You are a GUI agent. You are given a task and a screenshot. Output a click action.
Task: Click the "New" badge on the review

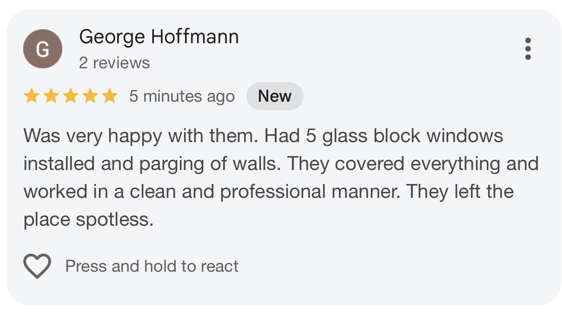(x=275, y=96)
